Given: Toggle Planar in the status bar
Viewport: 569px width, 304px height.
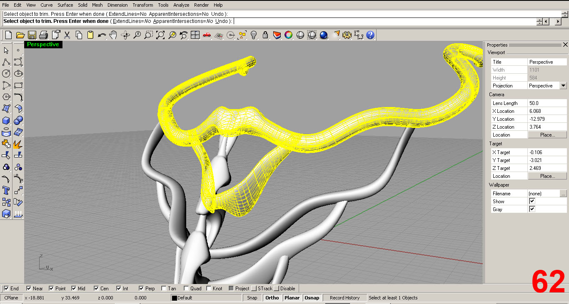Looking at the screenshot, I should [292, 298].
